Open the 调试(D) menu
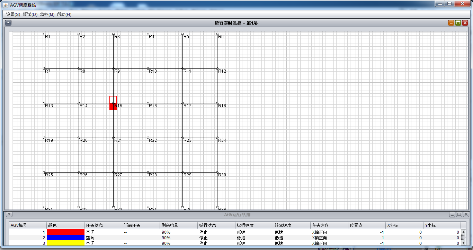 [x=30, y=15]
